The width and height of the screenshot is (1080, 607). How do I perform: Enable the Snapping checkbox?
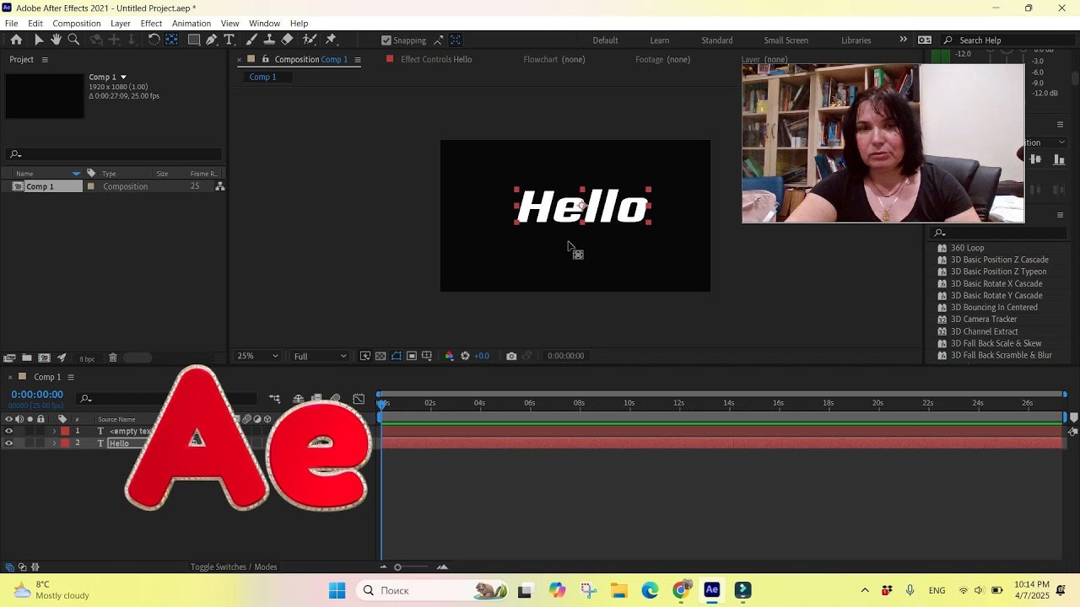386,40
